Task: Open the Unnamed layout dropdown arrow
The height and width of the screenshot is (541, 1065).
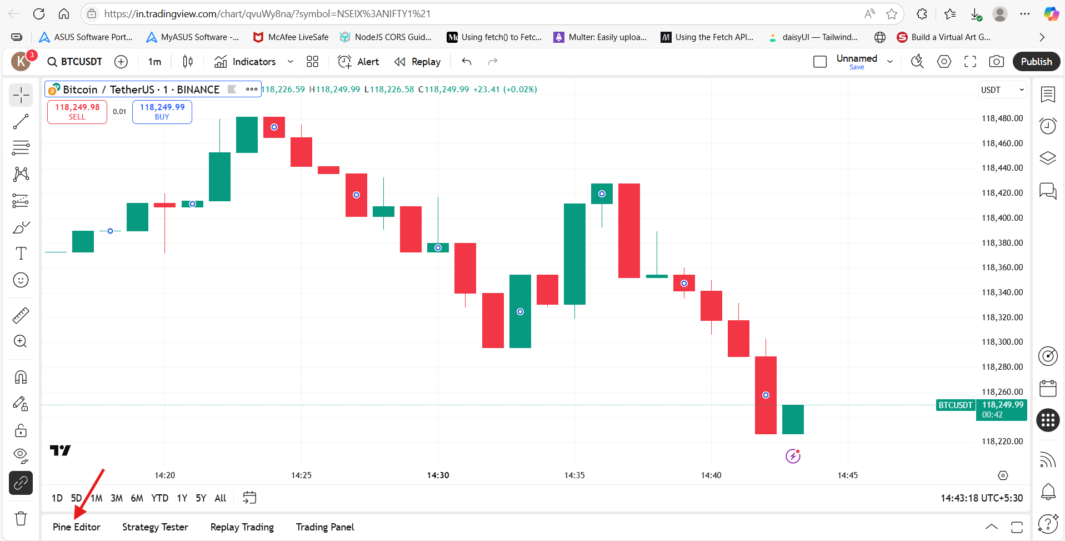Action: coord(890,62)
